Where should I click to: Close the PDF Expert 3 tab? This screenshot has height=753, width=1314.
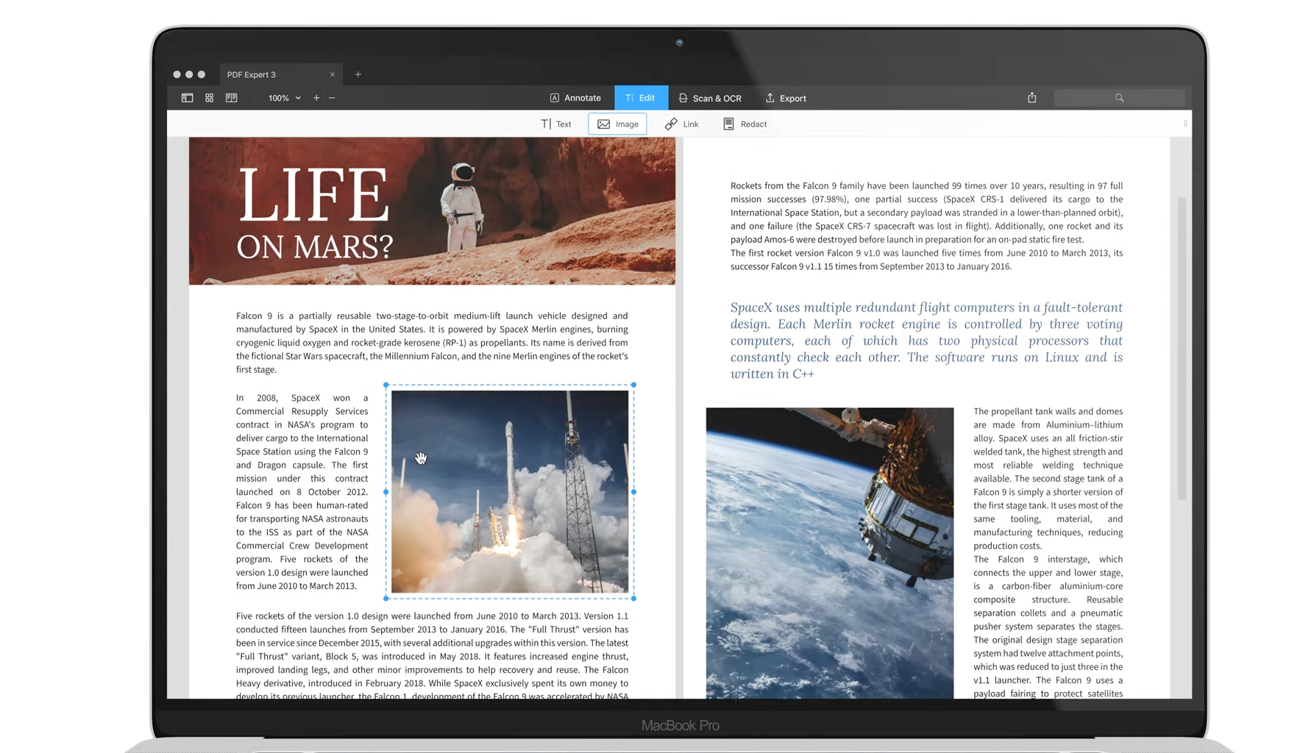click(333, 74)
